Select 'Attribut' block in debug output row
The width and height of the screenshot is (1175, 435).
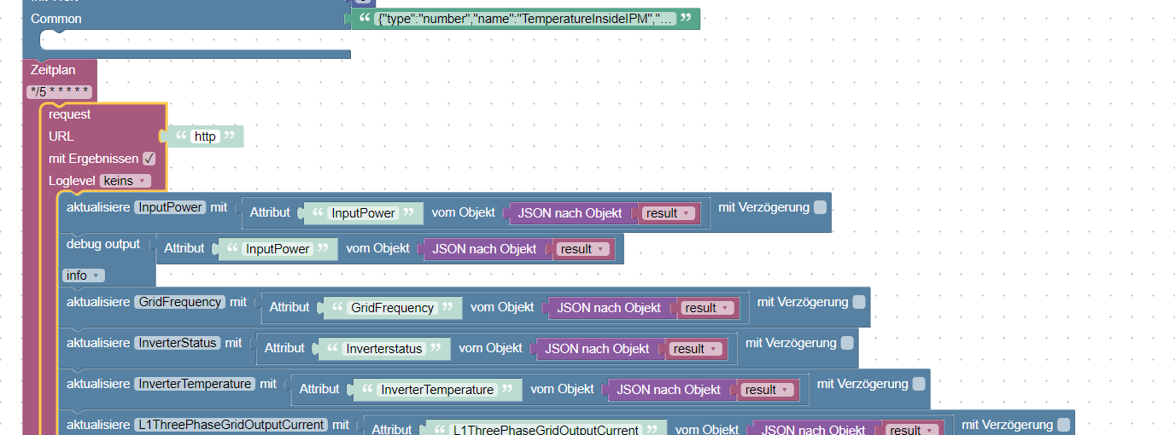pos(184,249)
